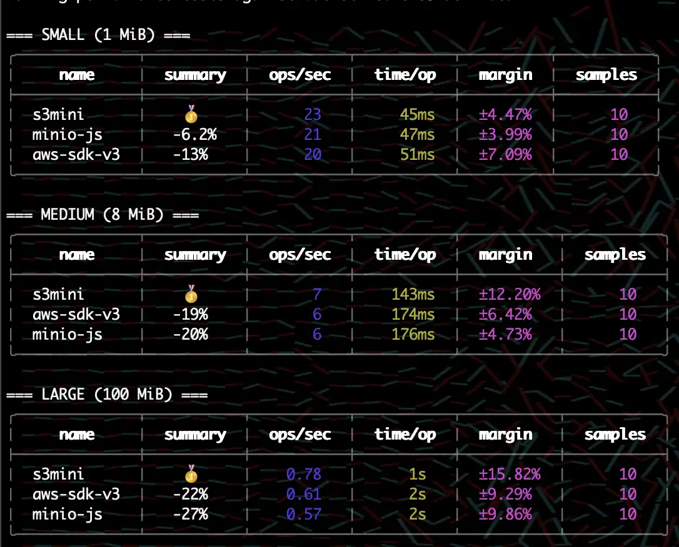The image size is (679, 547).
Task: Click the ±9.29% margin value
Action: pyautogui.click(x=505, y=495)
